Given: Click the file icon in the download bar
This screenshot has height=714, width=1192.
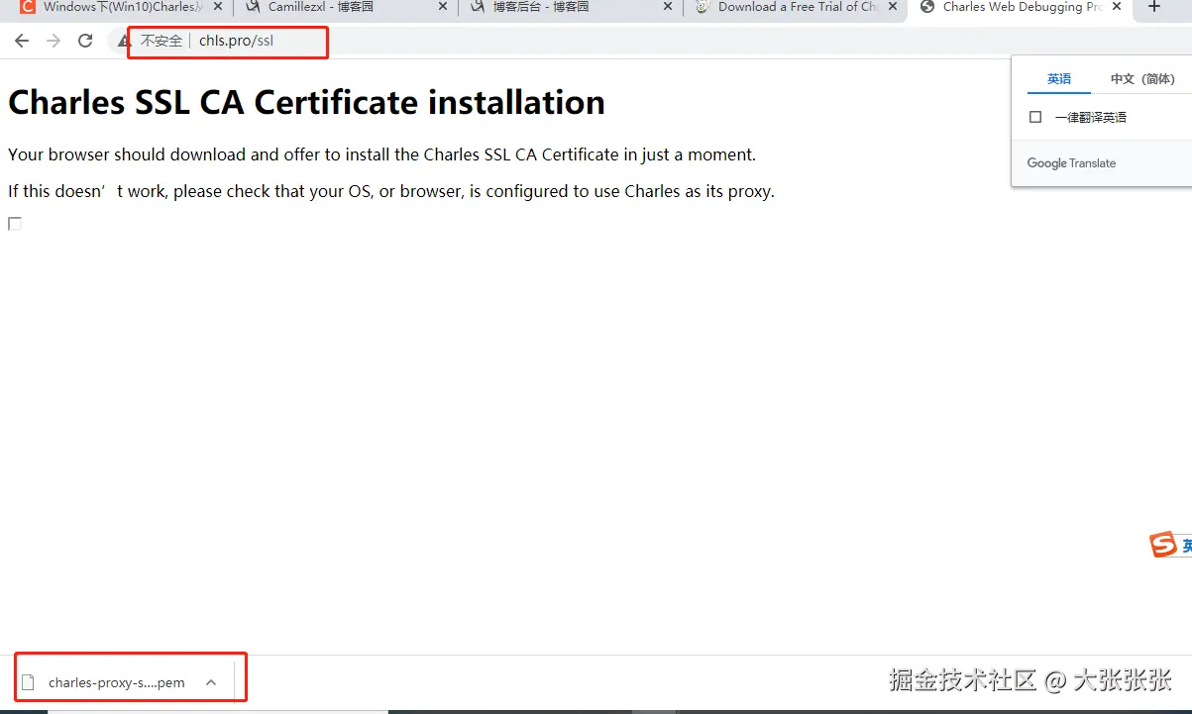Looking at the screenshot, I should (x=28, y=682).
